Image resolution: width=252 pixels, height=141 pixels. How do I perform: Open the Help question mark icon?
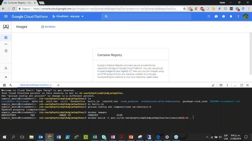point(223,16)
